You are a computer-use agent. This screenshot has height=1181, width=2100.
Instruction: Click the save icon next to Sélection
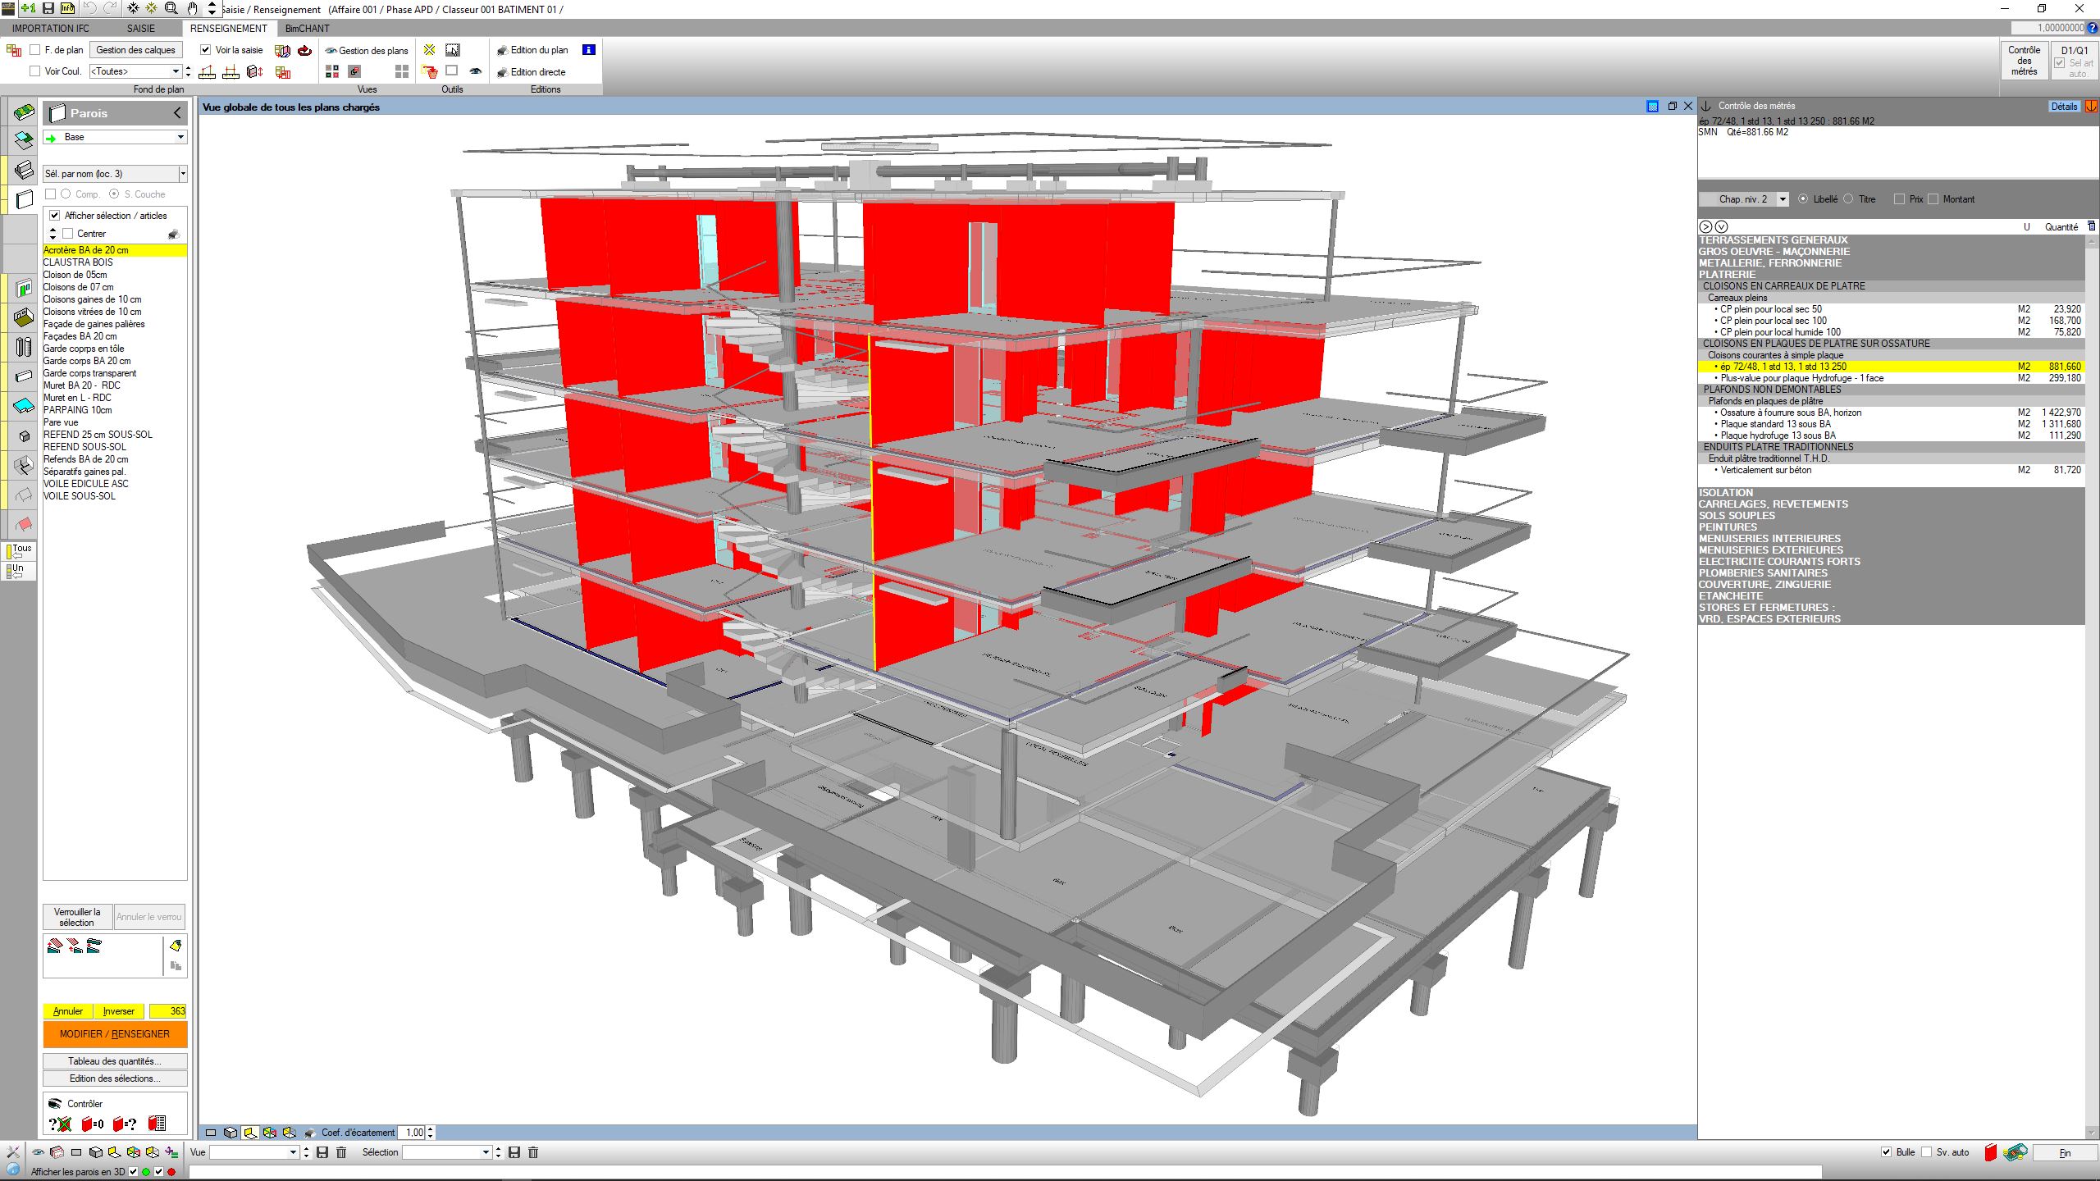tap(514, 1152)
